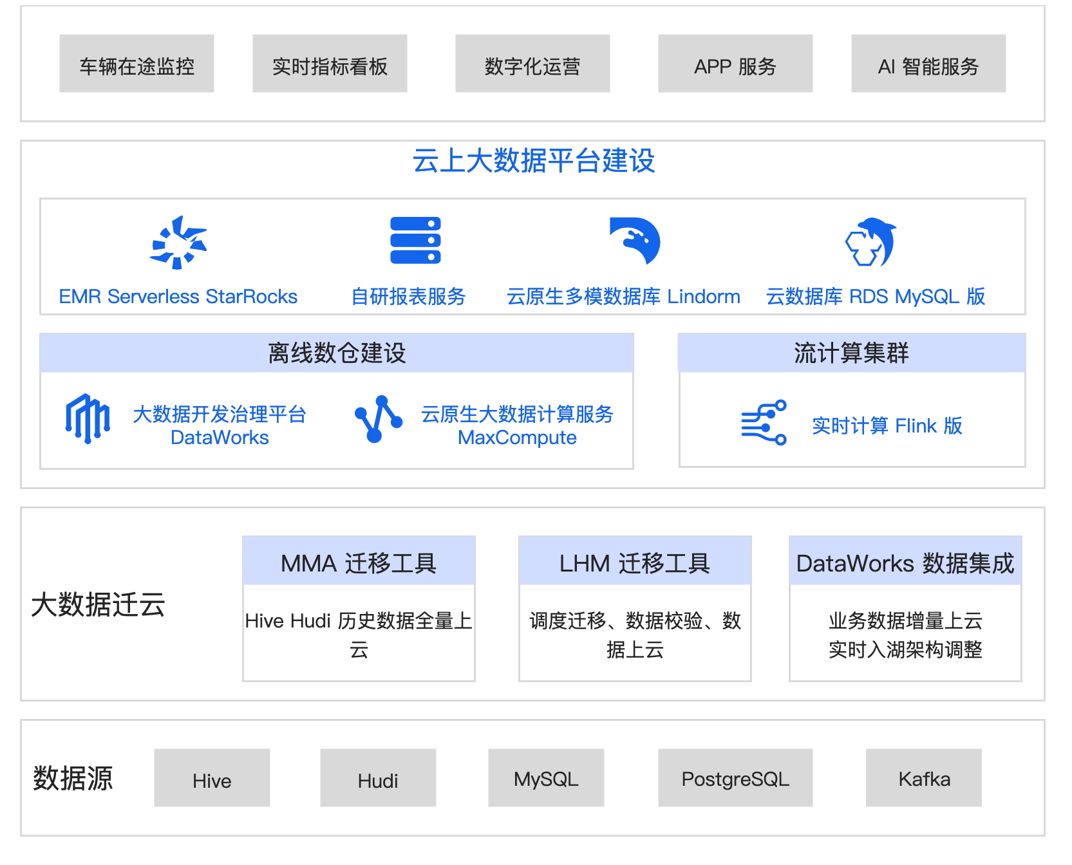This screenshot has width=1072, height=865.
Task: Click the 离线数仓建设 header
Action: coord(337,353)
